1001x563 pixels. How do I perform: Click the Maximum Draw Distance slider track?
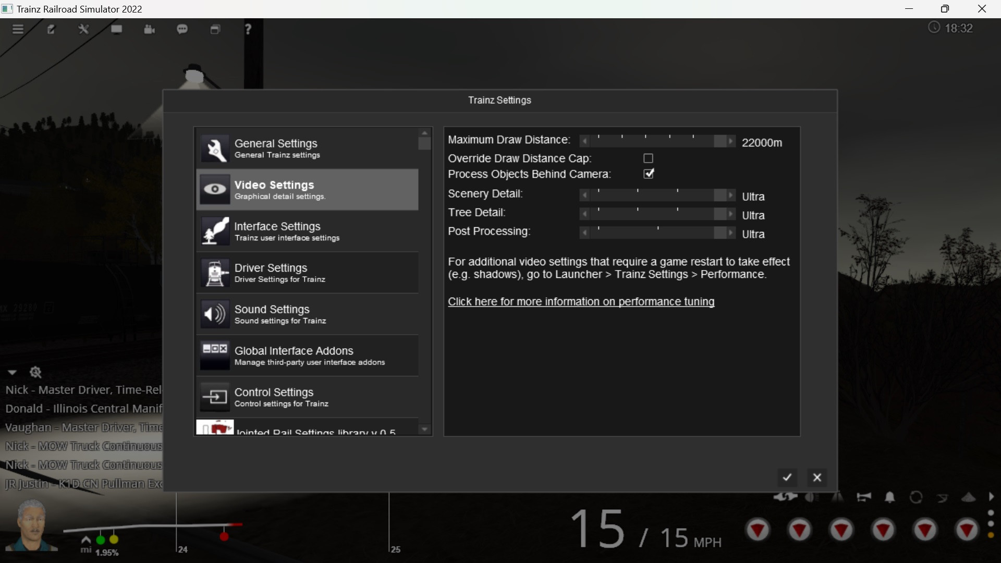(x=657, y=141)
